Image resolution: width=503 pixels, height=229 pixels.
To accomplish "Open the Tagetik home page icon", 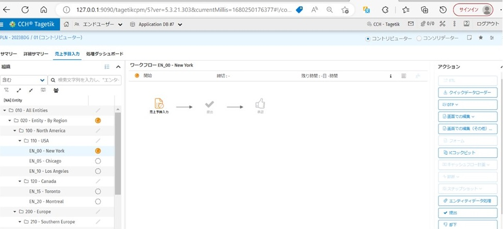I will tap(67, 24).
